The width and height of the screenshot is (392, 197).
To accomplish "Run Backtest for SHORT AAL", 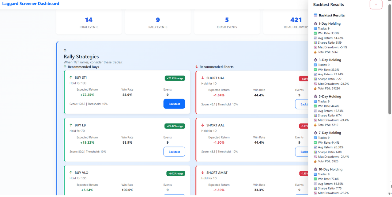I will (x=302, y=152).
